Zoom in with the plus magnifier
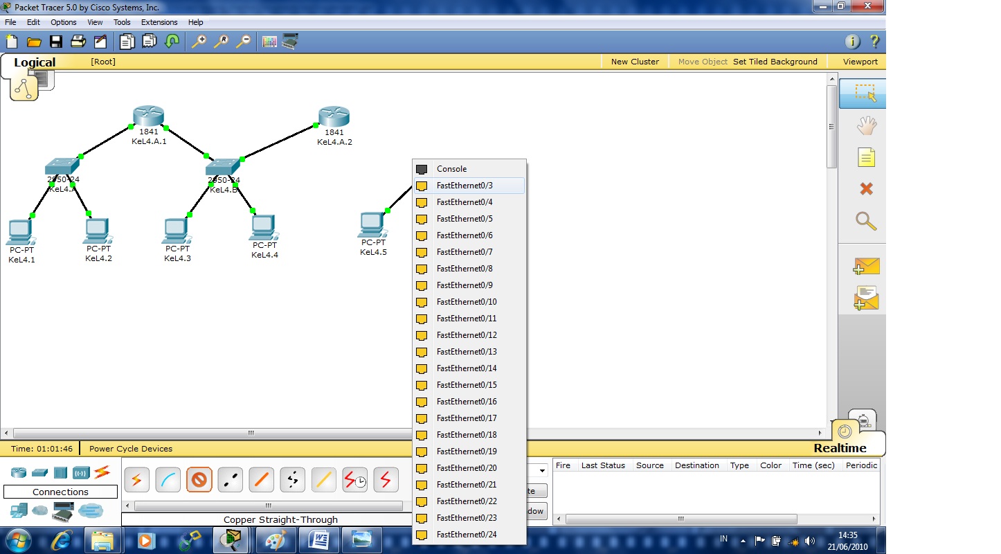Image resolution: width=1001 pixels, height=554 pixels. click(x=199, y=42)
